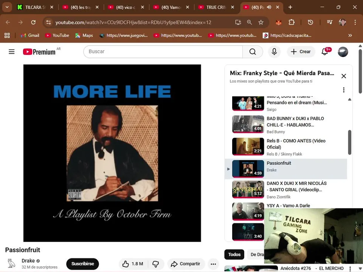Select the Todos filter chip
This screenshot has width=363, height=272.
(x=234, y=254)
